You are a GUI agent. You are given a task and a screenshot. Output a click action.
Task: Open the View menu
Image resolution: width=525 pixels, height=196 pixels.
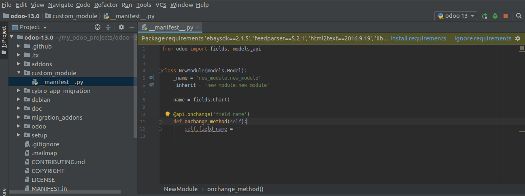37,5
